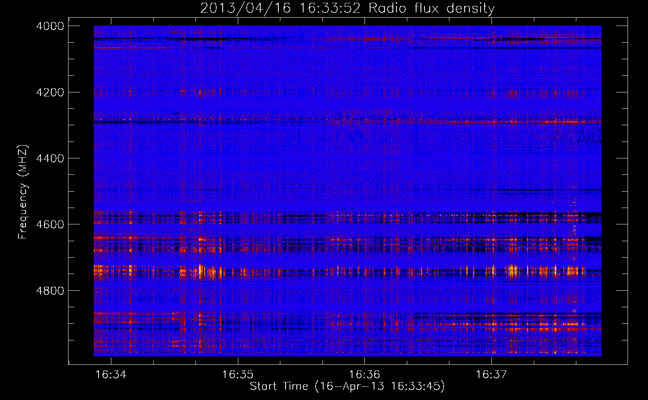Click the "Start Time (16-Apr-13 16:33:45)" axis title
648x400 pixels.
(x=347, y=386)
